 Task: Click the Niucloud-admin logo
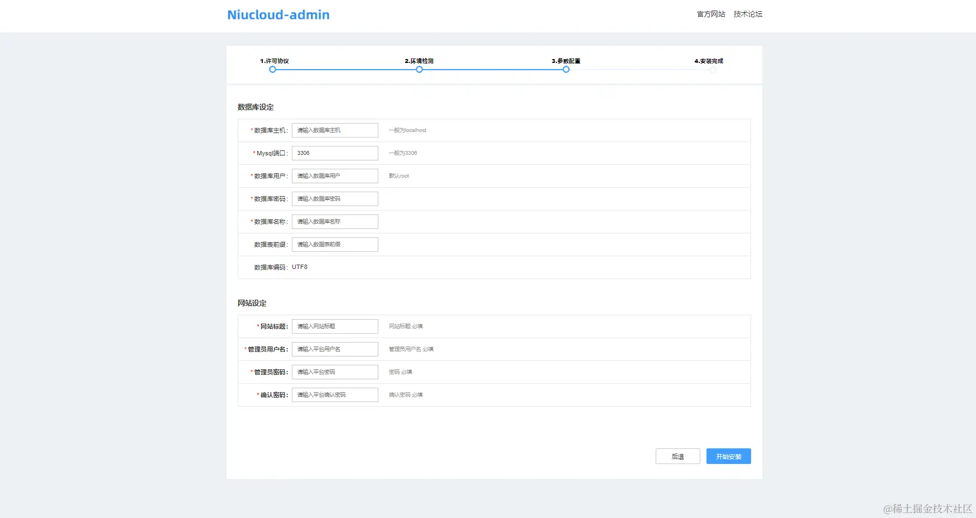point(278,15)
